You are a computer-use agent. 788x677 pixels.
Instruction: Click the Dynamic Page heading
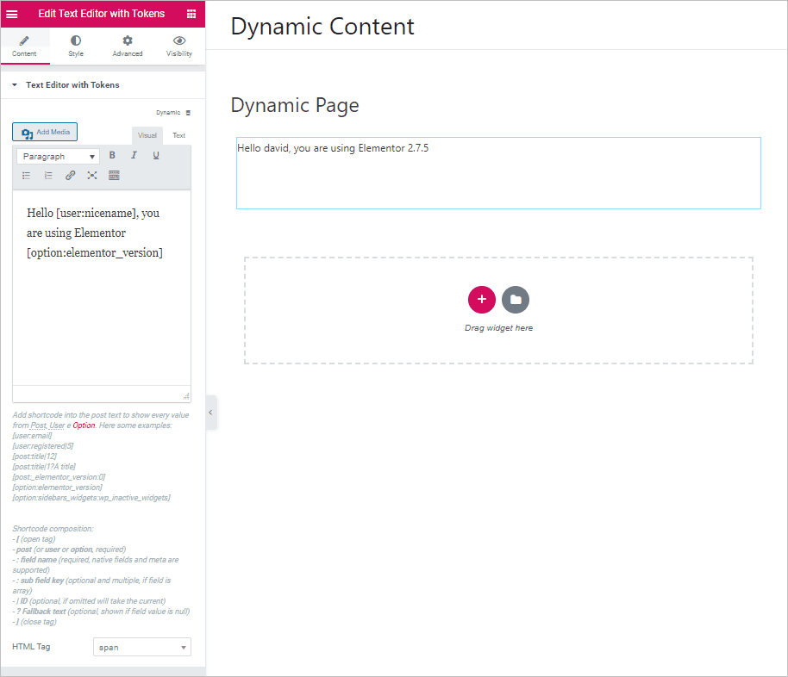[x=295, y=105]
